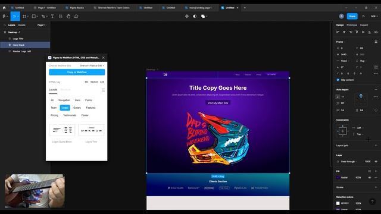Go to Figma home icon
The height and width of the screenshot is (214, 381).
(4, 8)
